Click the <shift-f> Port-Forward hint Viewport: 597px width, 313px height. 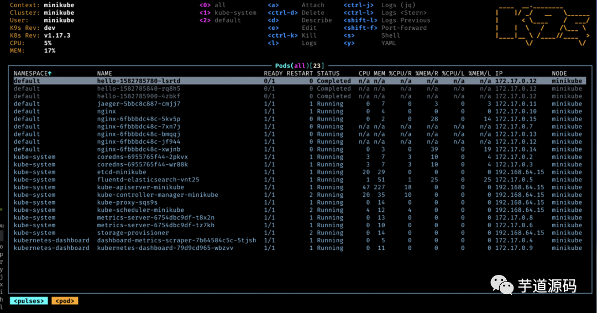(385, 28)
